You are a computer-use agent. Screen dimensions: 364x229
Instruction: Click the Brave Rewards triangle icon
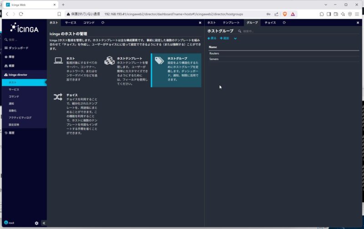(x=293, y=14)
